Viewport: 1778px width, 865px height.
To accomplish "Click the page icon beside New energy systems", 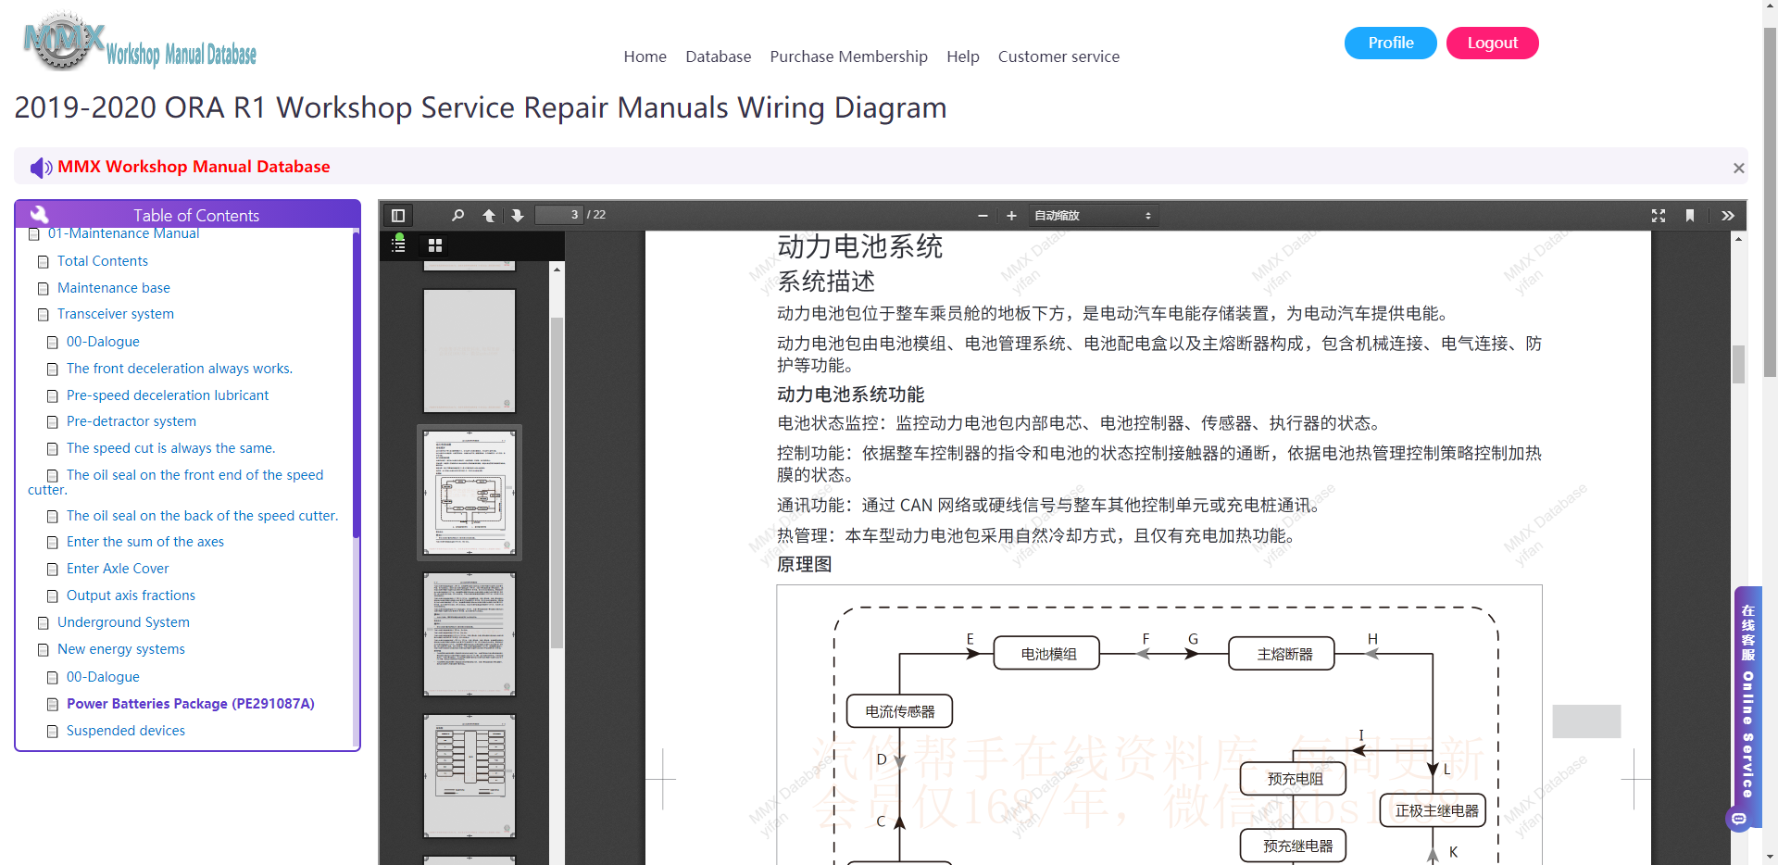I will pyautogui.click(x=44, y=650).
